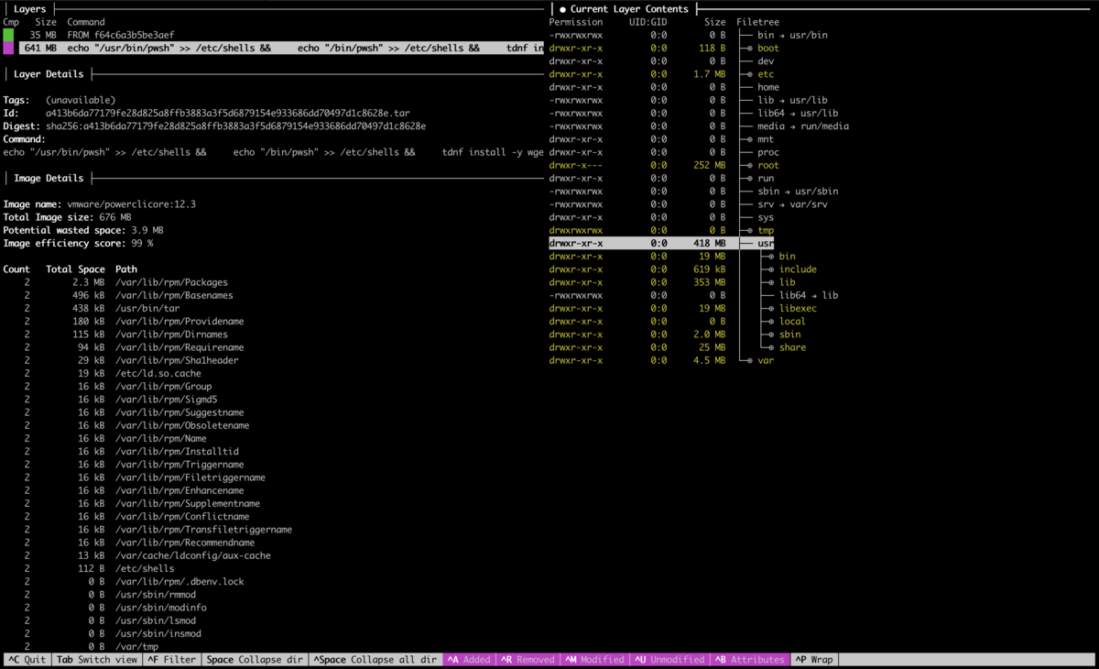Click the 252 MB size of root row

709,166
